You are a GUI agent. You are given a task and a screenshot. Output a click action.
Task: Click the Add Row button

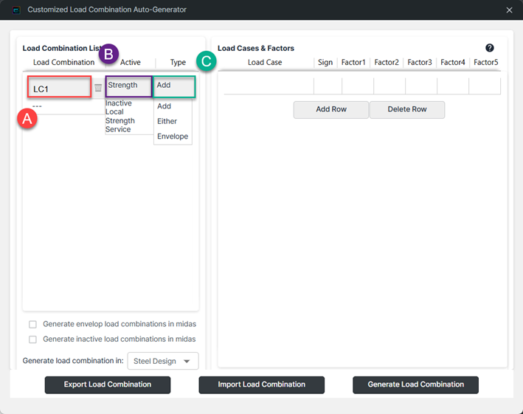(330, 109)
